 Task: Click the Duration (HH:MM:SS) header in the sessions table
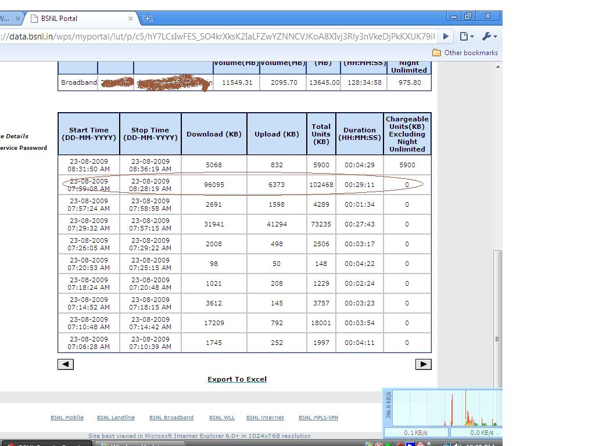coord(360,134)
